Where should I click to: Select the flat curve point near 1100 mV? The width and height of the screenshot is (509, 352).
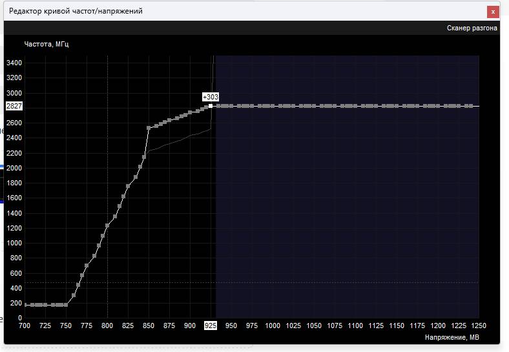(x=355, y=106)
